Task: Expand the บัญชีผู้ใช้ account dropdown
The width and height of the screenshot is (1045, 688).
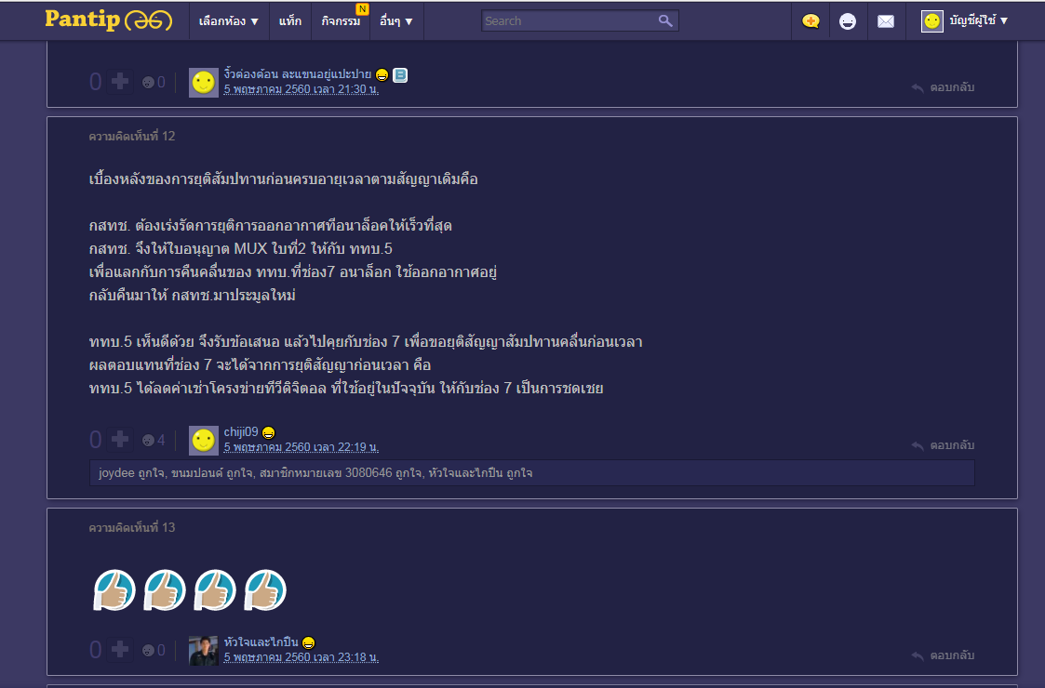Action: click(978, 20)
